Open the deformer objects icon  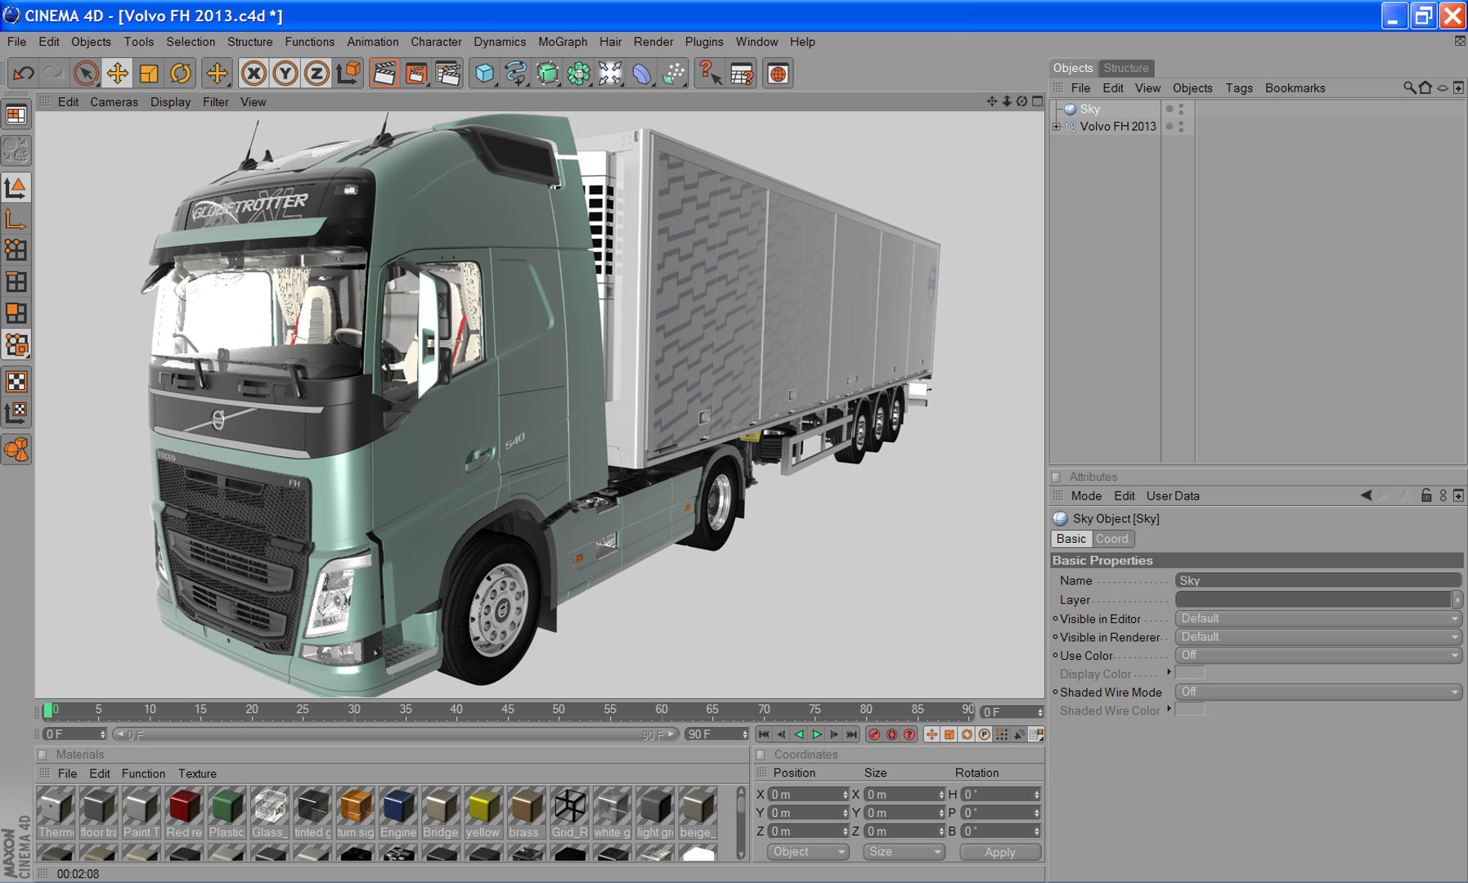[642, 74]
